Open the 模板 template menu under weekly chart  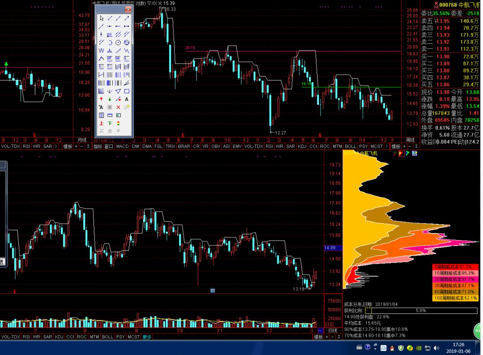pos(395,146)
